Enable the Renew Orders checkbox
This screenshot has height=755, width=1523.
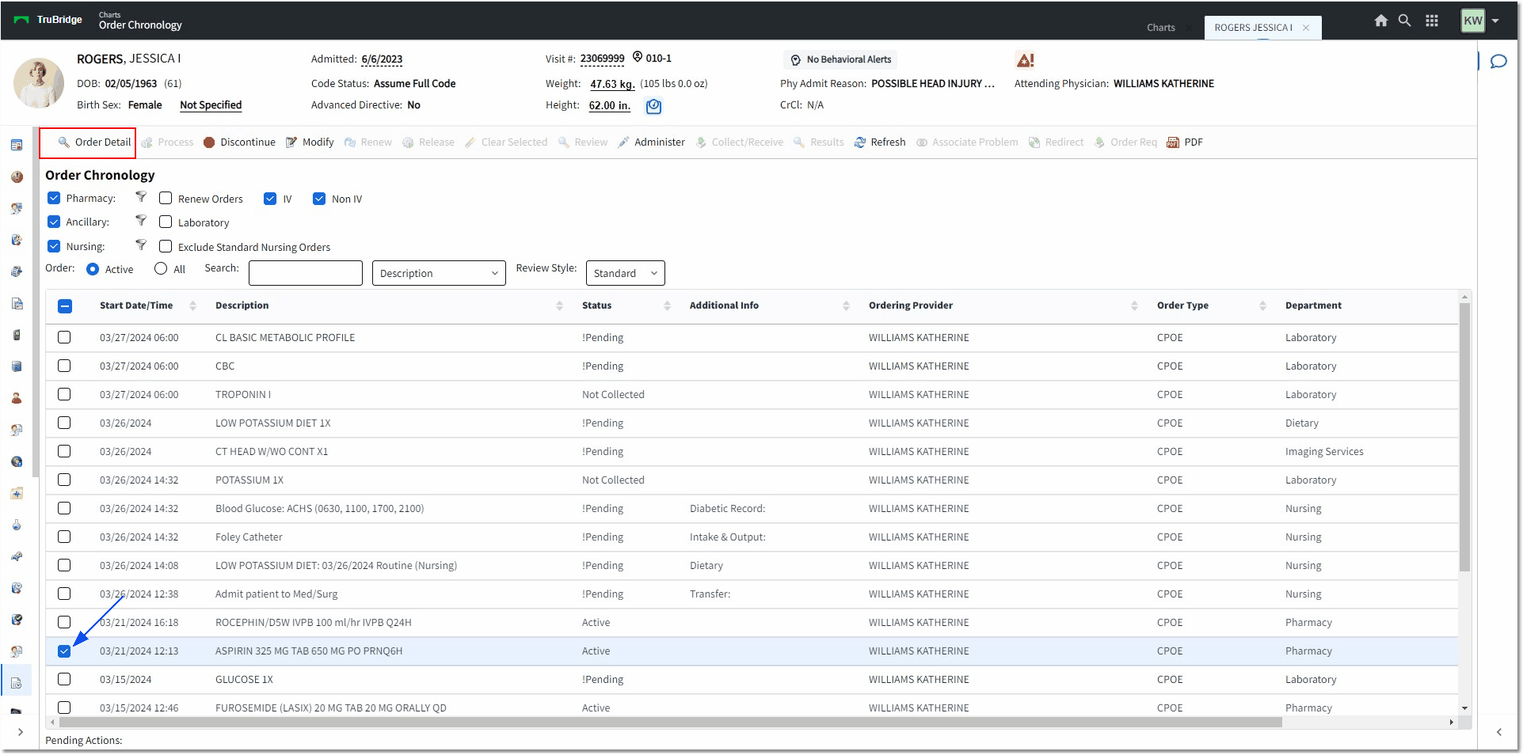(x=166, y=198)
